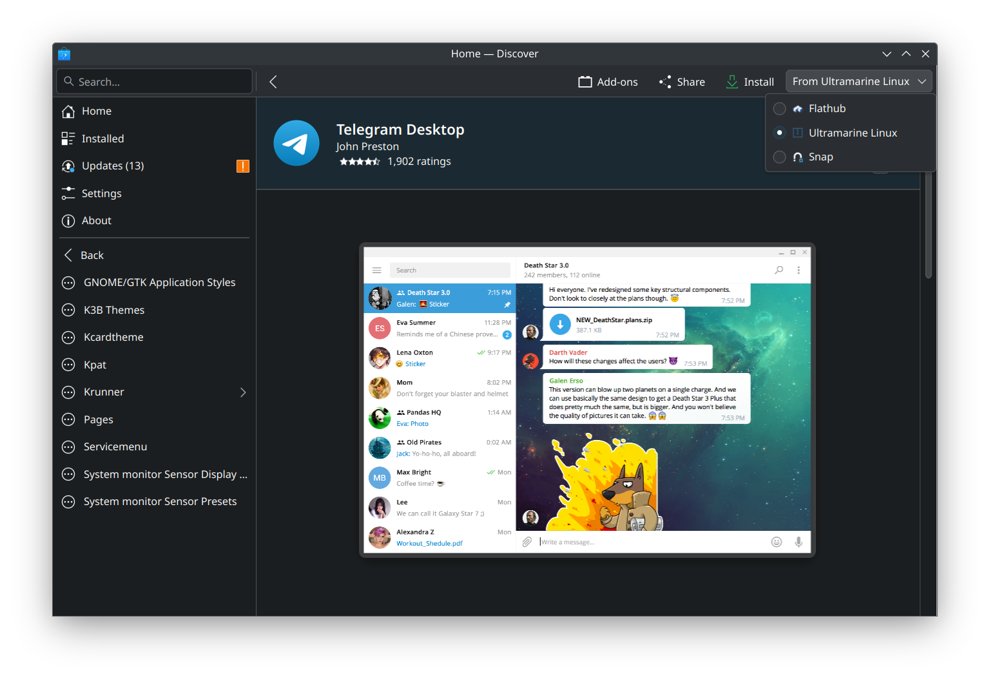The image size is (990, 679).
Task: Click the Servicemenu category icon
Action: [68, 447]
